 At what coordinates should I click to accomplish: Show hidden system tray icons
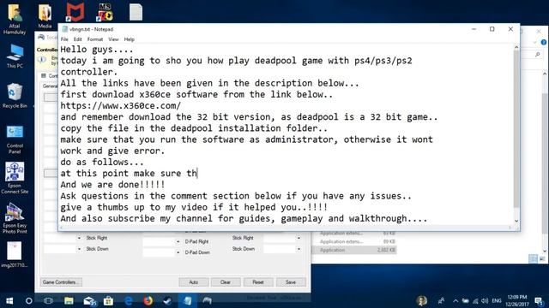pos(455,300)
